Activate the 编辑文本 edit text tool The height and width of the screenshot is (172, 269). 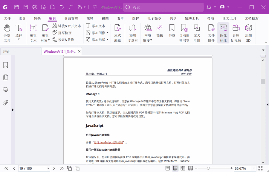coord(33,33)
